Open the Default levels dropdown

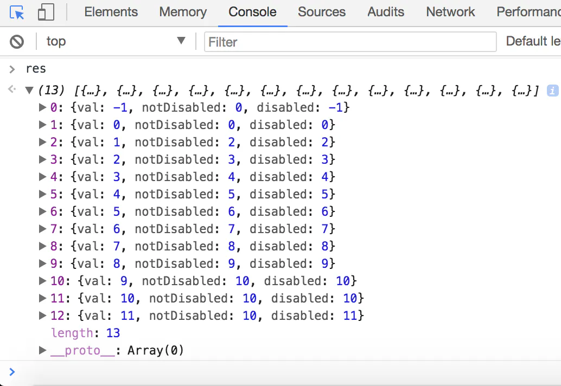(x=533, y=41)
